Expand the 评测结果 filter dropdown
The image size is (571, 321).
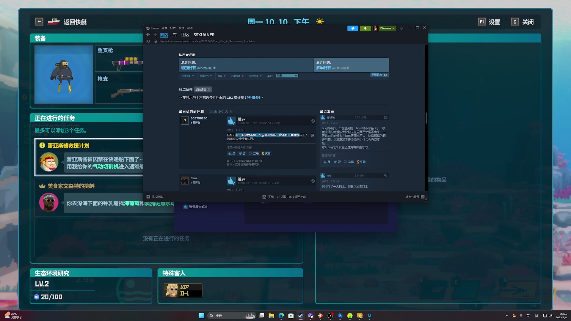(x=187, y=76)
